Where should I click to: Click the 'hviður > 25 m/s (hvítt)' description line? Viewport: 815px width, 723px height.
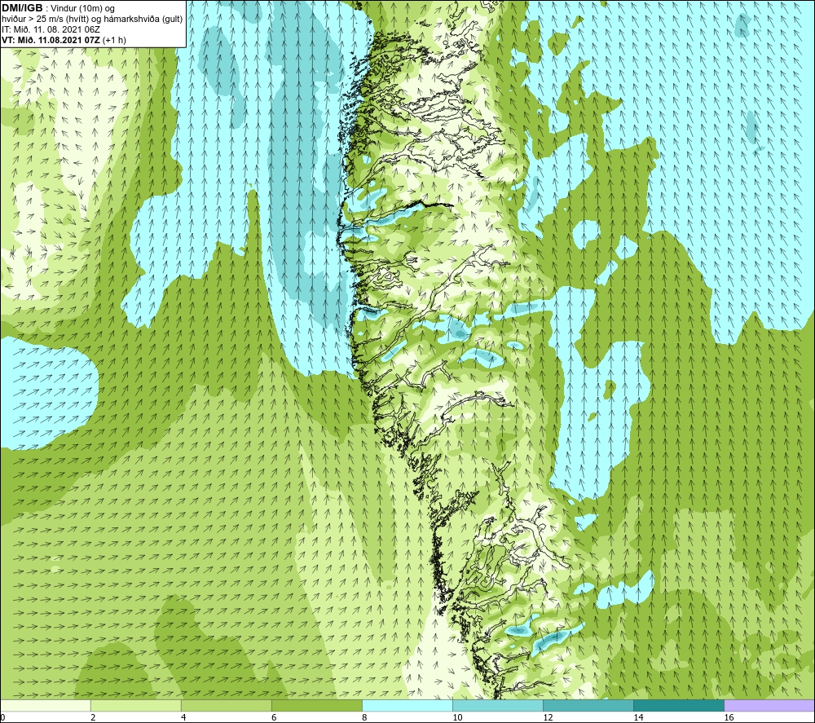click(92, 19)
